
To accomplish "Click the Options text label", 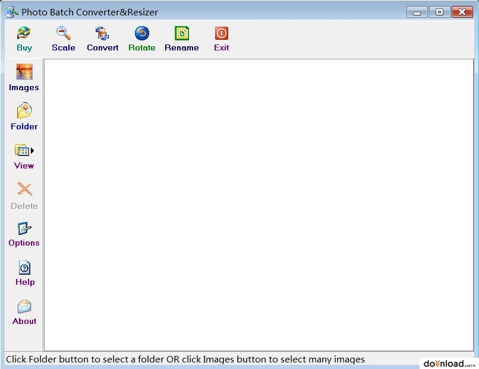I will point(24,243).
